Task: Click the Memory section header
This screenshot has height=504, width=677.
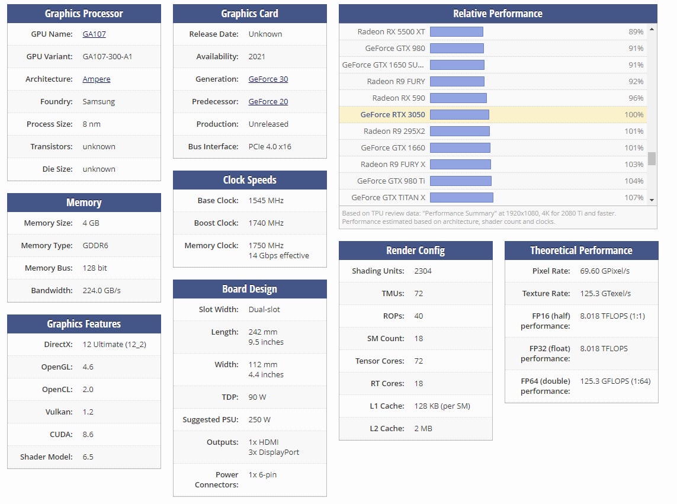Action: [84, 203]
